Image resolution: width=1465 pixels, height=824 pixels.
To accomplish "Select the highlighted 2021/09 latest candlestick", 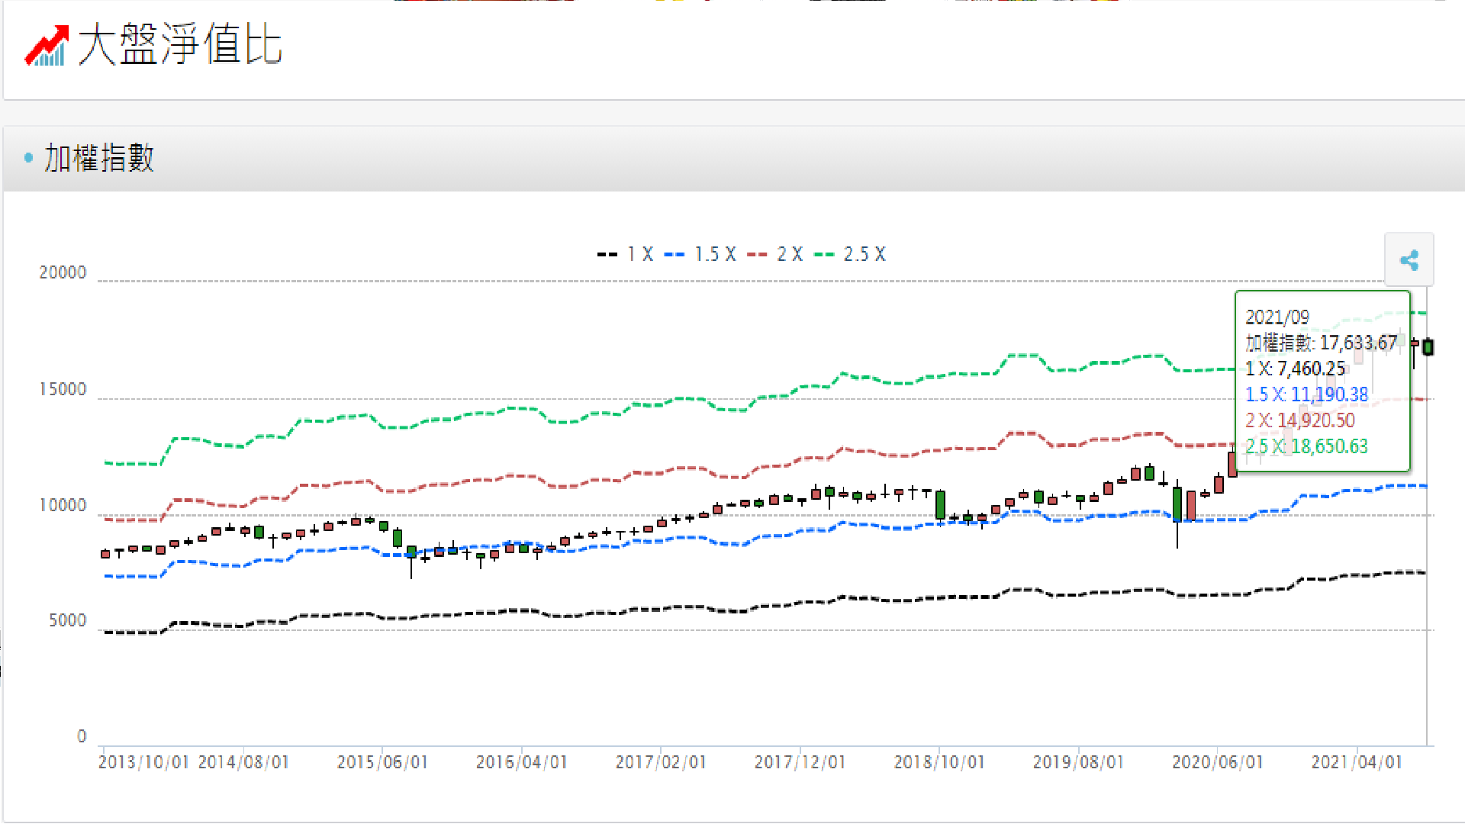I will 1428,347.
